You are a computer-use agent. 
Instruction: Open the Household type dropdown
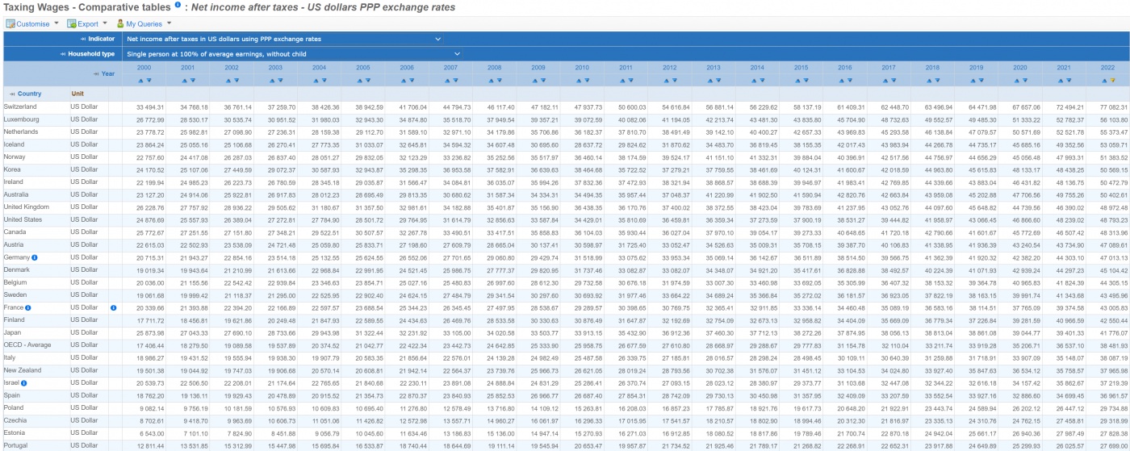[x=293, y=54]
